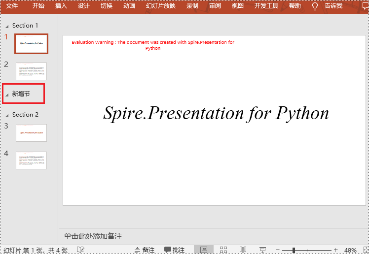The height and width of the screenshot is (254, 369).
Task: Switch to the 切换 tab
Action: click(107, 5)
